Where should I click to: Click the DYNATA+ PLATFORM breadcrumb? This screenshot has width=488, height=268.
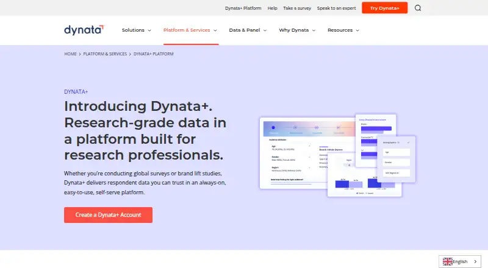tap(154, 54)
